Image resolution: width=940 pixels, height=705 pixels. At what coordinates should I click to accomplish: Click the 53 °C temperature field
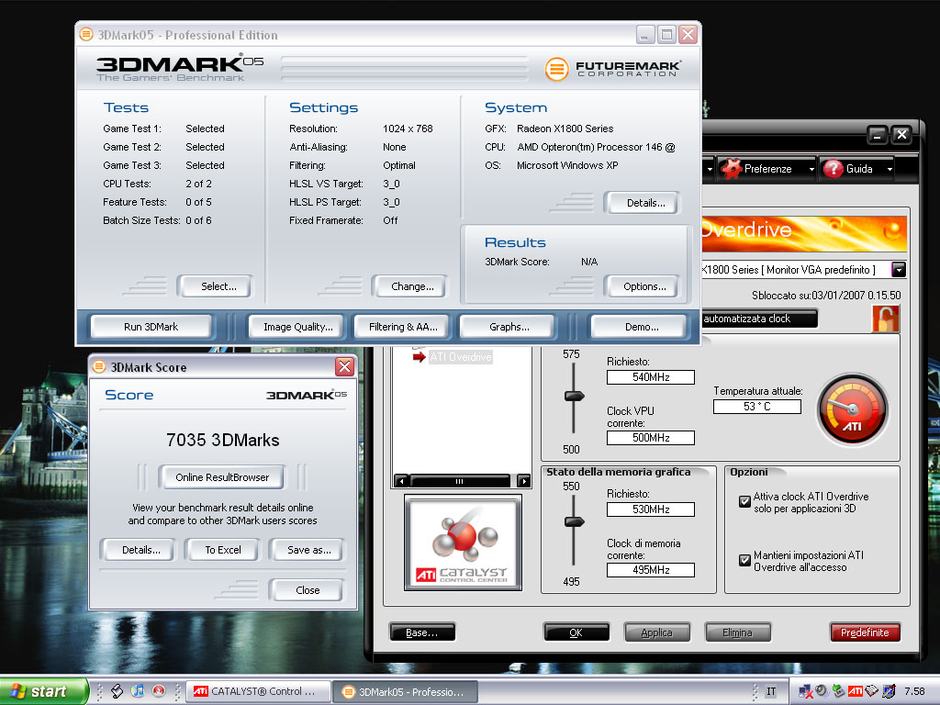coord(756,406)
